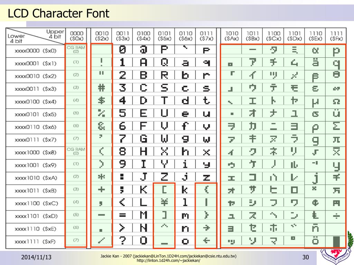Click the '+' glyph in row $xB
The width and height of the screenshot is (354, 265).
pos(101,189)
